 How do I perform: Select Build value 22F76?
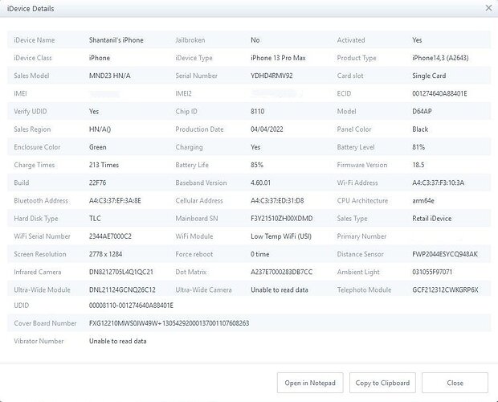pyautogui.click(x=97, y=183)
